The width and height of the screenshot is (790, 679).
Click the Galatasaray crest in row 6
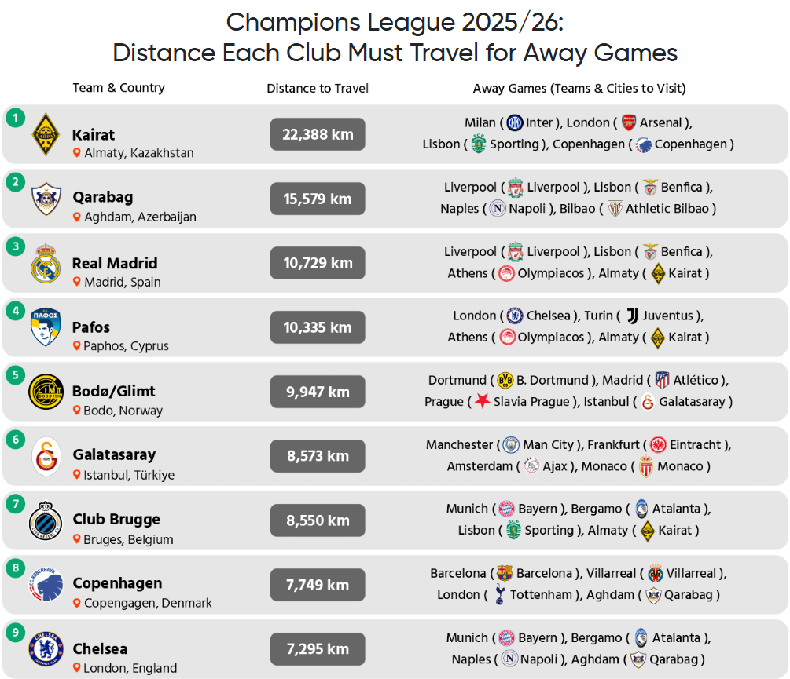pos(46,456)
